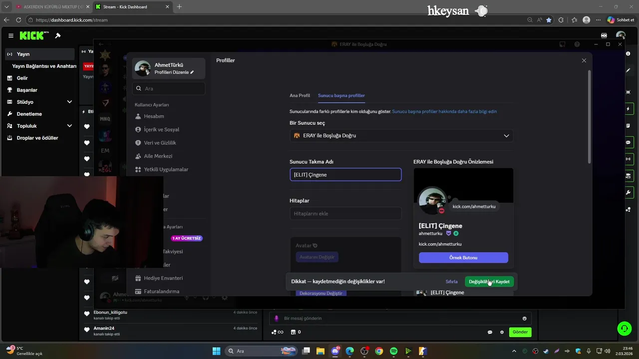639x359 pixels.
Task: Click the green headset support button
Action: [x=624, y=328]
